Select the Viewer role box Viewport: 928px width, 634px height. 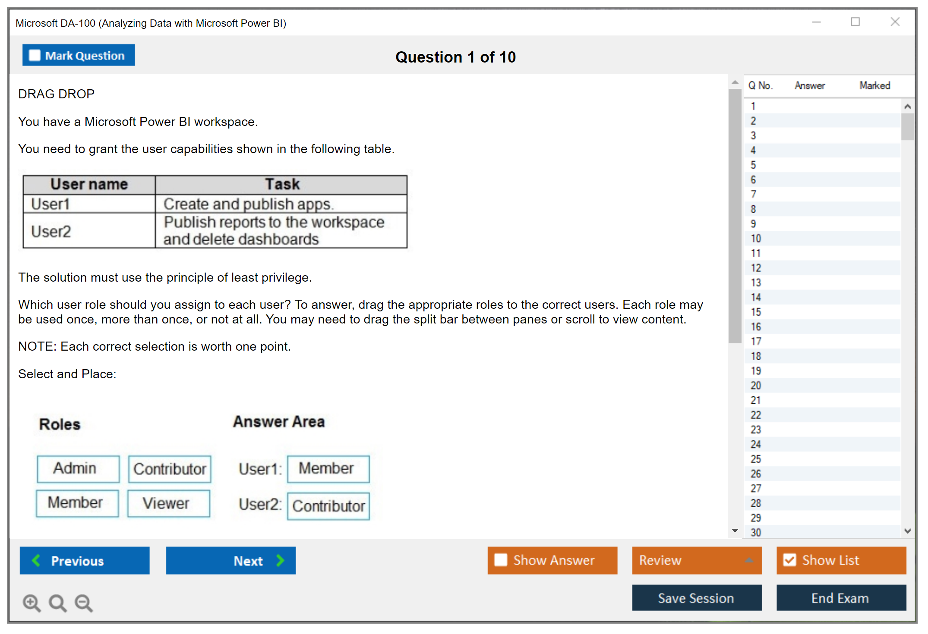(x=168, y=503)
